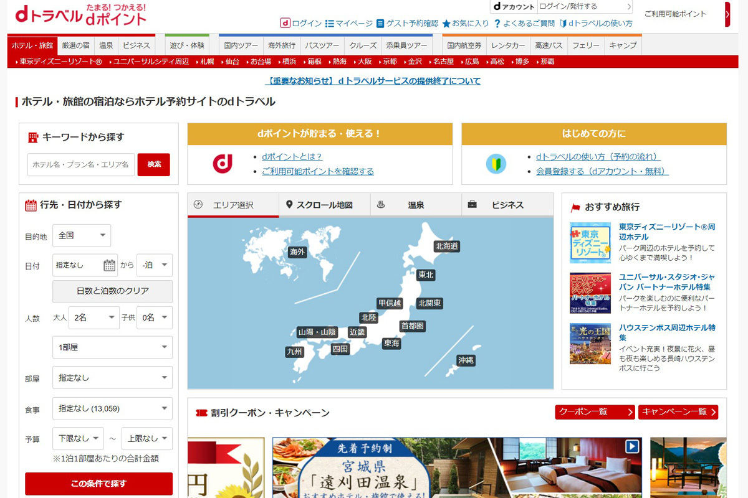Open the 遠刈田温泉 campaign banner
Viewport: 748px width, 498px height.
pos(456,467)
